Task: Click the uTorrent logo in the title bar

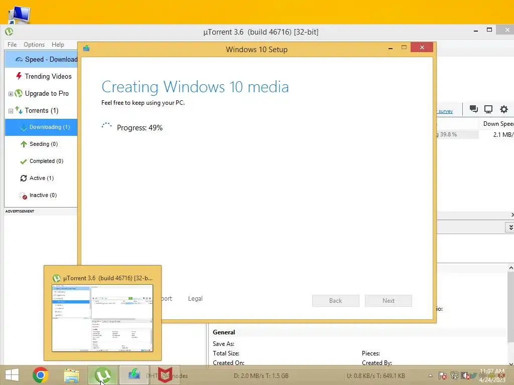Action: (x=9, y=32)
